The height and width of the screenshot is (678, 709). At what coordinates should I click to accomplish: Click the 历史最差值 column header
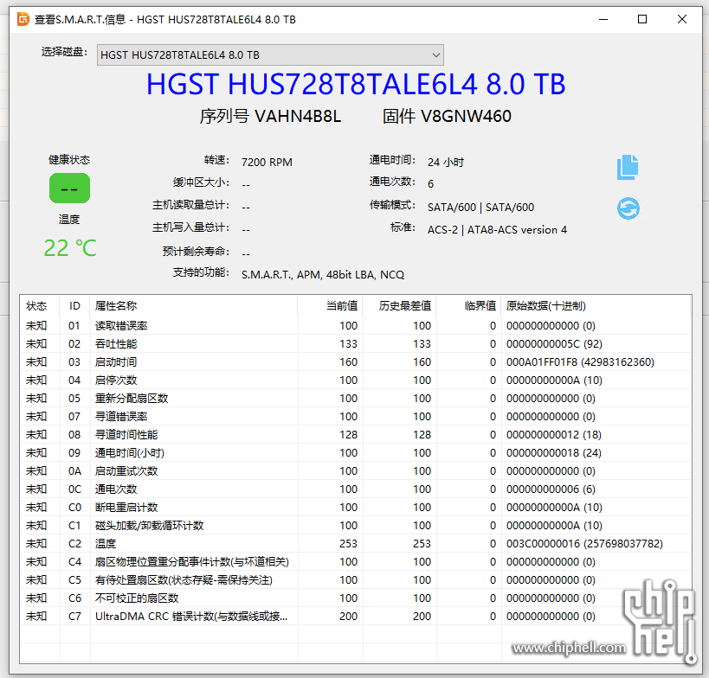pyautogui.click(x=400, y=306)
